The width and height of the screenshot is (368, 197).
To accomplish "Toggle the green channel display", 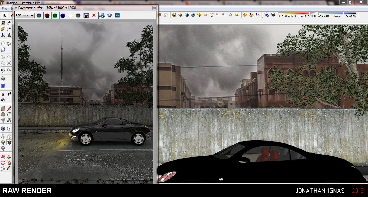I will coord(55,15).
